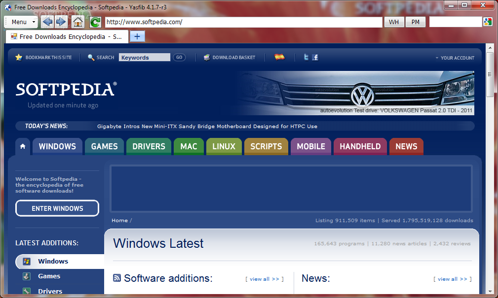The height and width of the screenshot is (298, 498).
Task: Click the Enter Windows button
Action: 57,208
